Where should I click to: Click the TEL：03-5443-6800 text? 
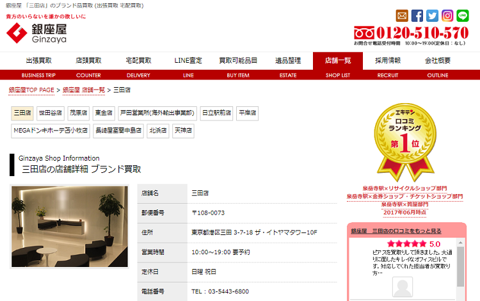220,291
